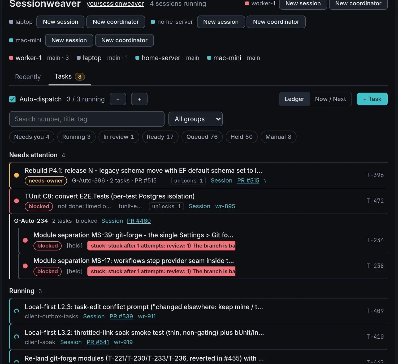Open PR #539 link
Image resolution: width=398 pixels, height=364 pixels.
point(121,317)
